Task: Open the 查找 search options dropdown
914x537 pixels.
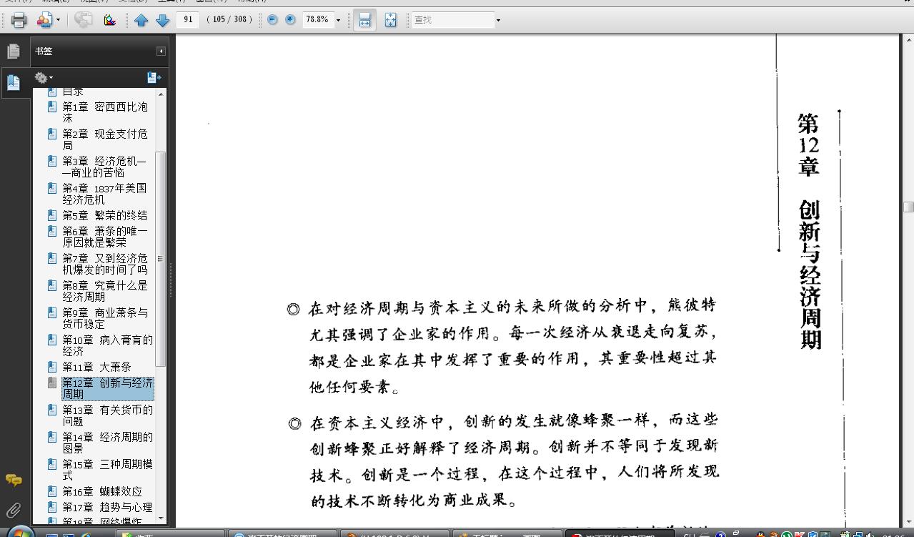Action: pyautogui.click(x=498, y=20)
